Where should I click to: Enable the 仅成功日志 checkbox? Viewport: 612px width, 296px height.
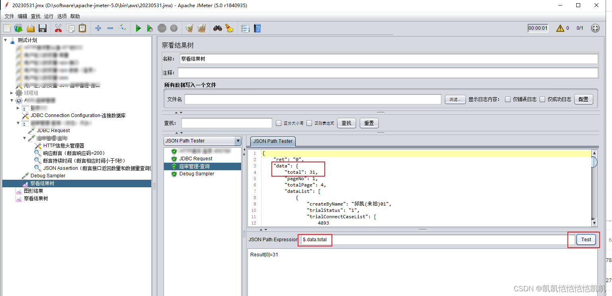542,99
